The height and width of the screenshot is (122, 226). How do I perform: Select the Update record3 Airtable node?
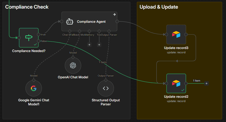click(x=176, y=34)
